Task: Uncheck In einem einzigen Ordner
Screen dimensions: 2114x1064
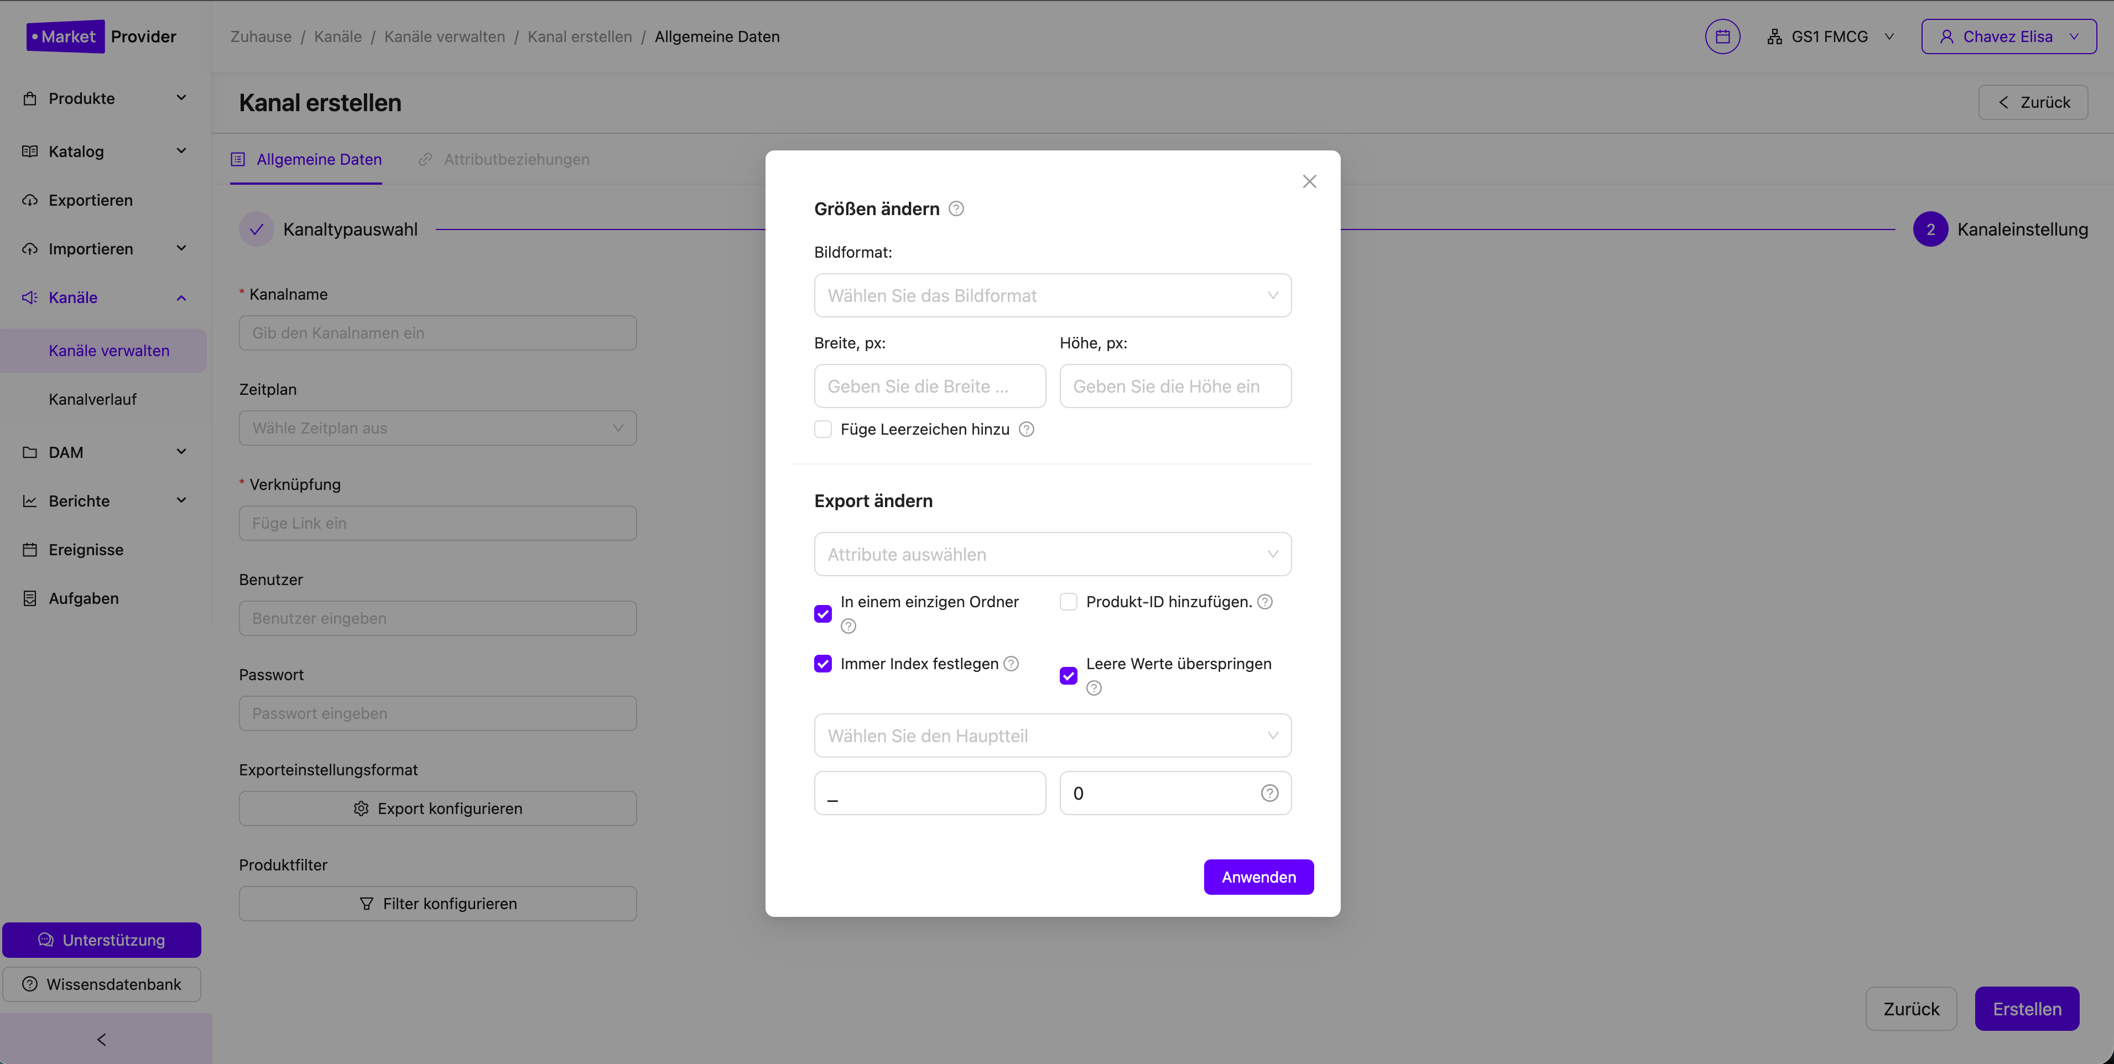Action: point(822,614)
